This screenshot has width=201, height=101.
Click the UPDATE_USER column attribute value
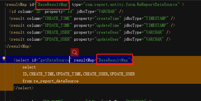[57, 39]
